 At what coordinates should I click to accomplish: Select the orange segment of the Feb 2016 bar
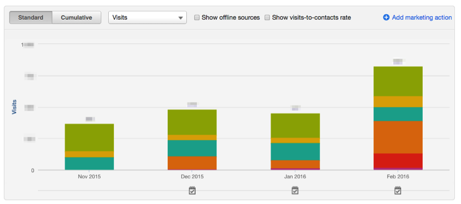coord(398,137)
